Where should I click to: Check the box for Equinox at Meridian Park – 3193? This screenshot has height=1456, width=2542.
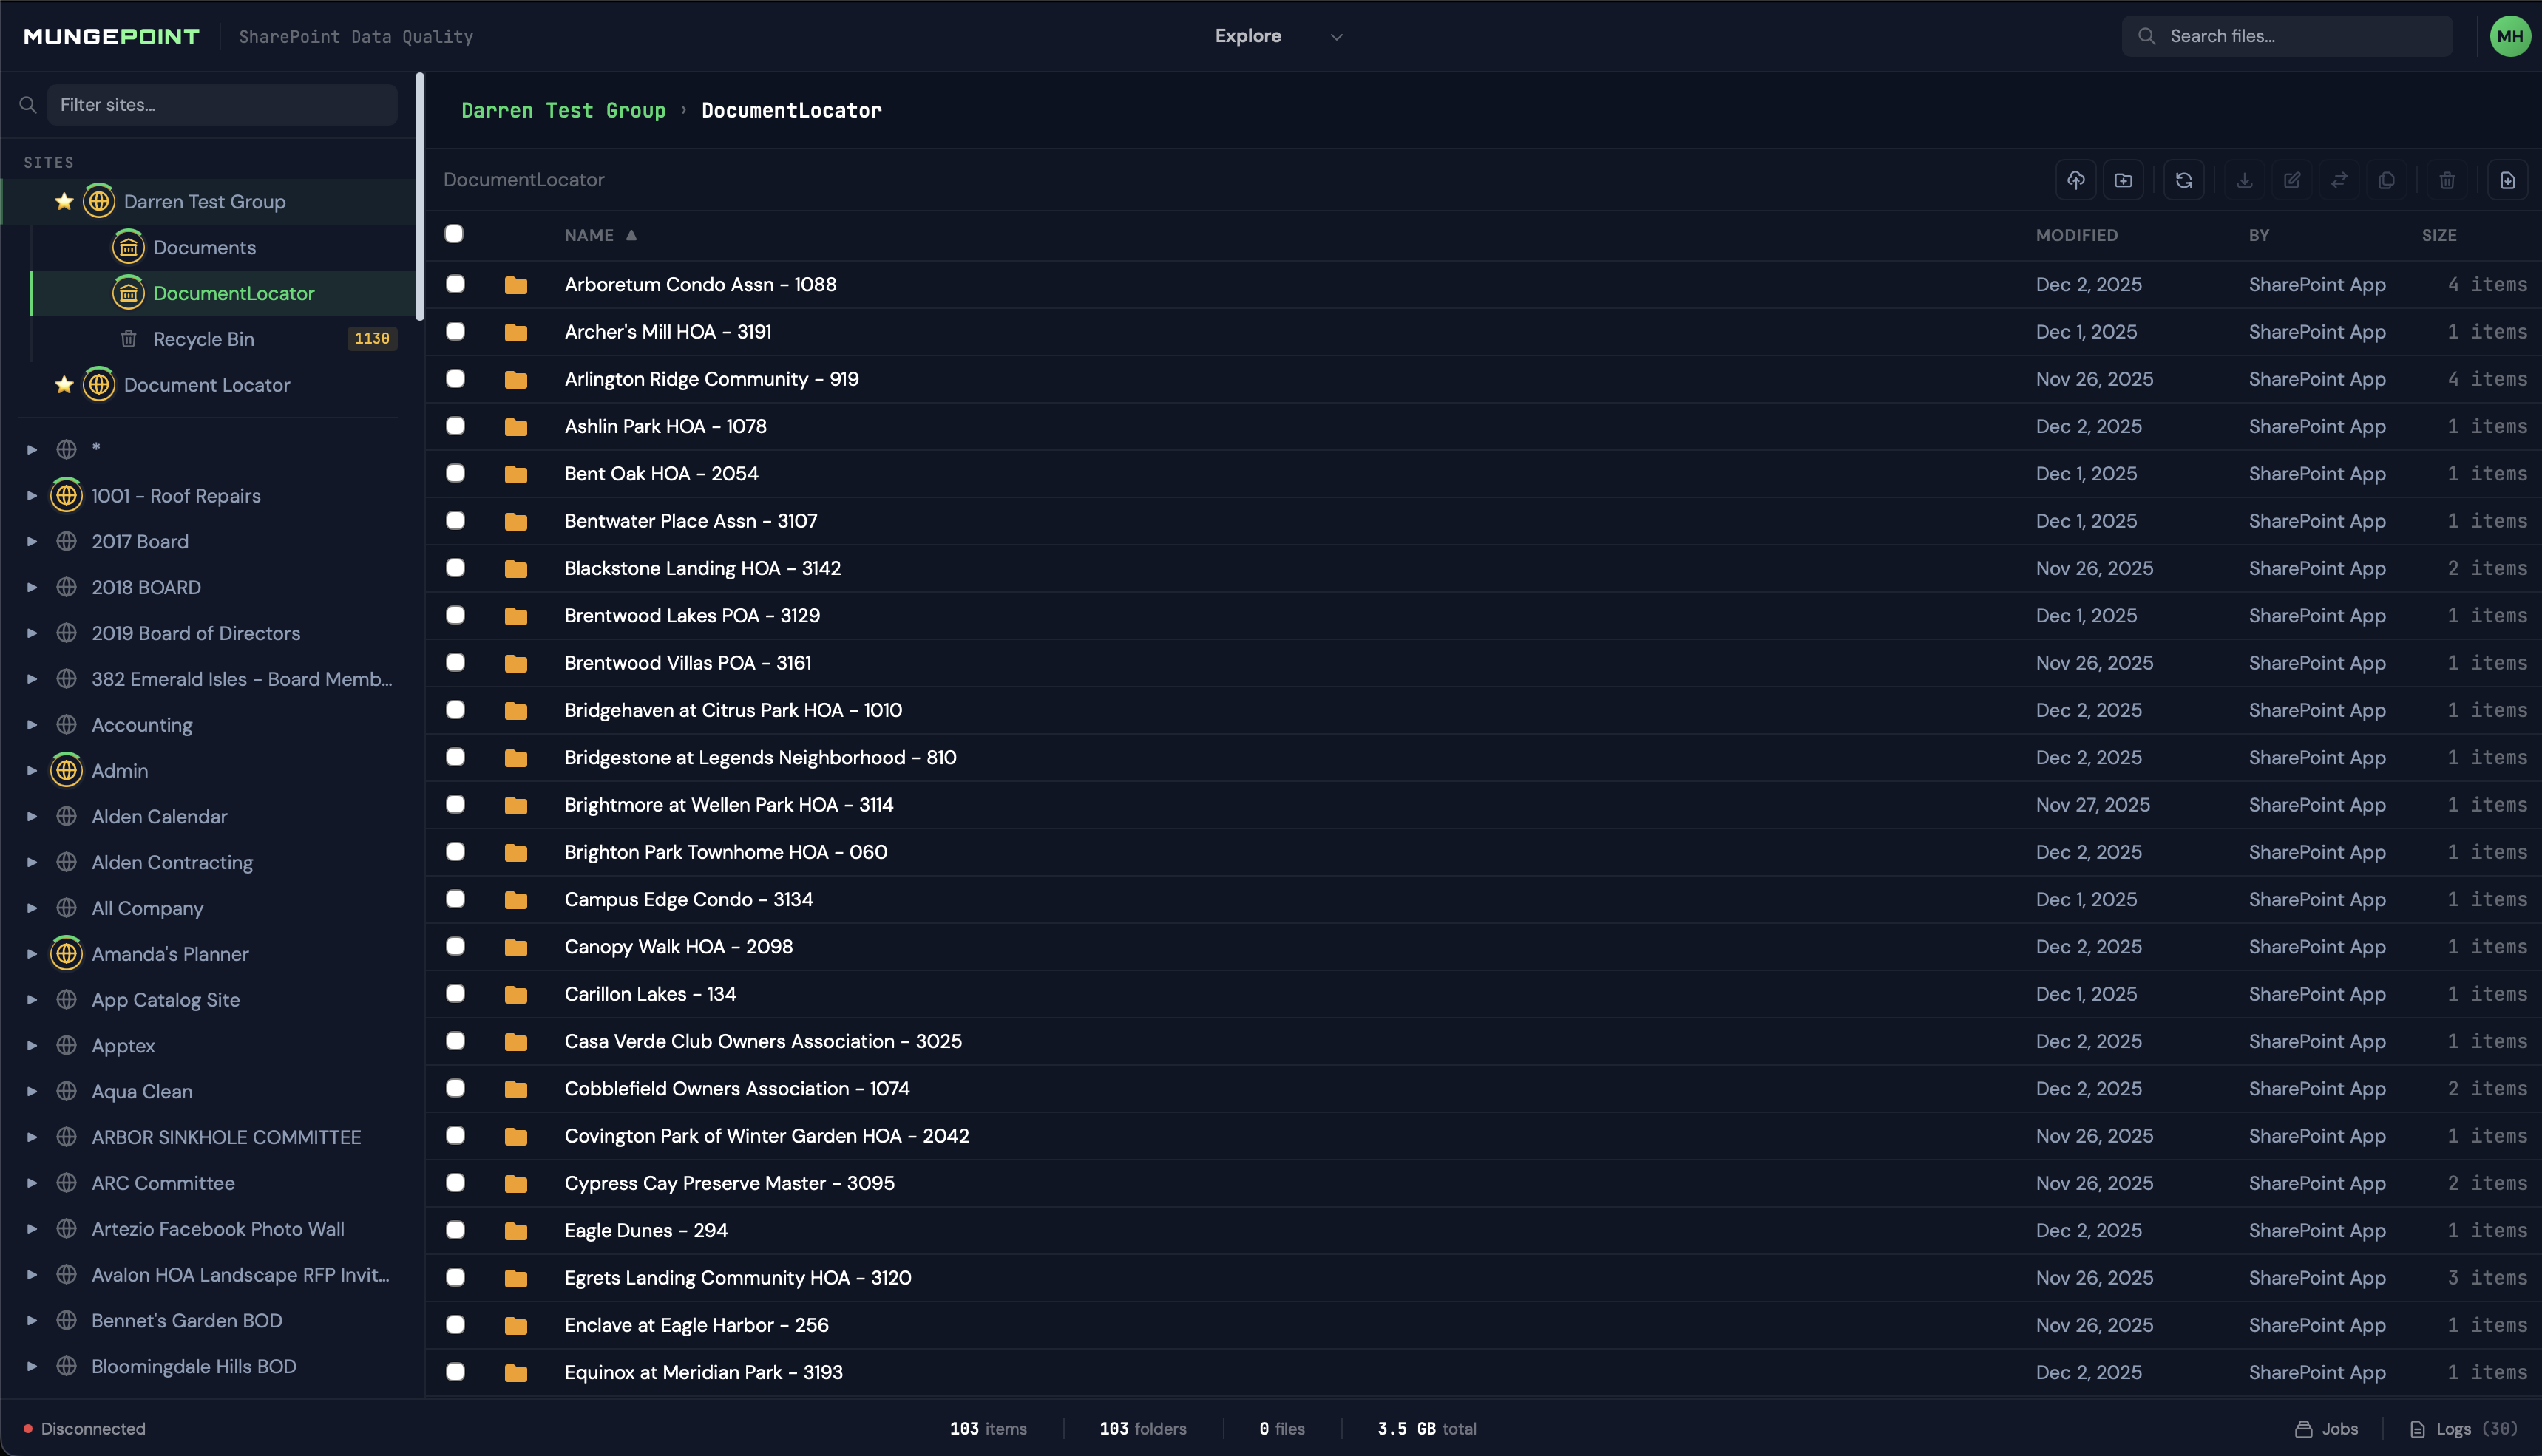click(455, 1372)
